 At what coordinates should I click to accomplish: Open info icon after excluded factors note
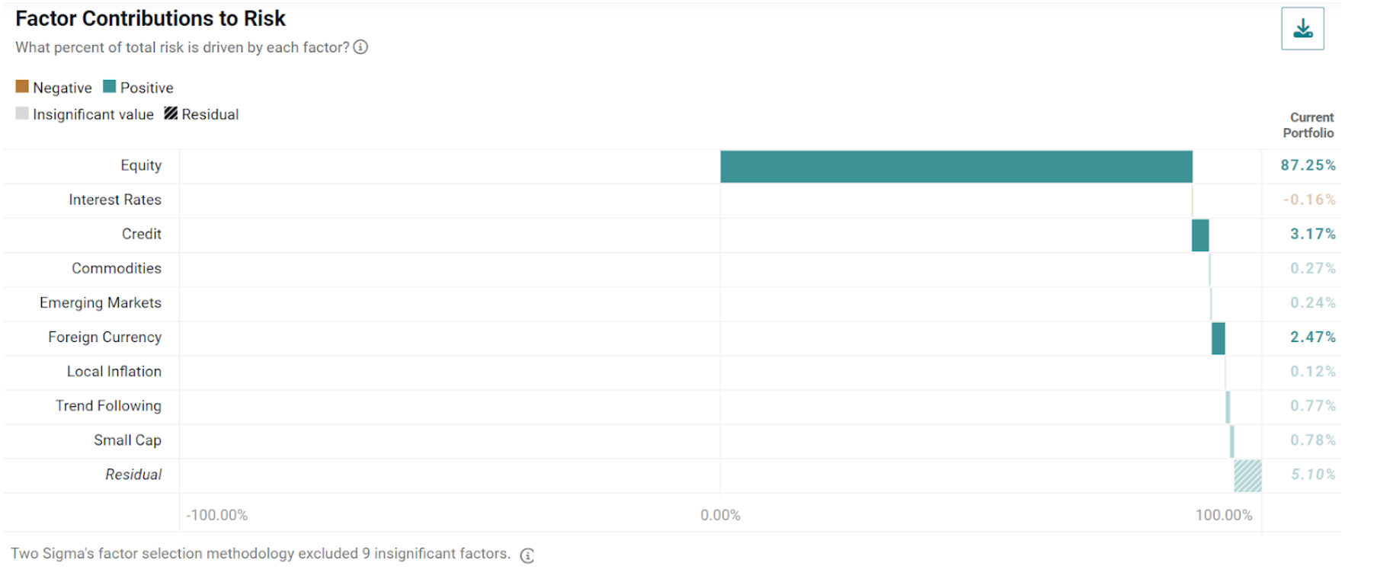click(x=527, y=555)
